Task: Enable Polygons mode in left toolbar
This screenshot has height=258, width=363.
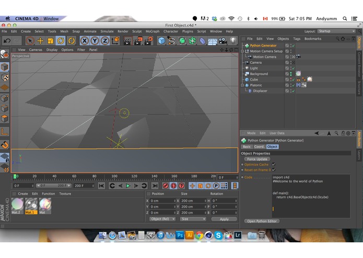Action: 5,119
